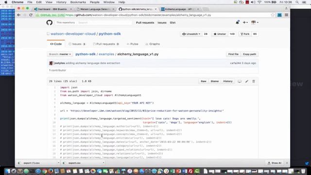Screen dimensions: 311x175
Task: Click the browser address bar
Action: pos(153,15)
